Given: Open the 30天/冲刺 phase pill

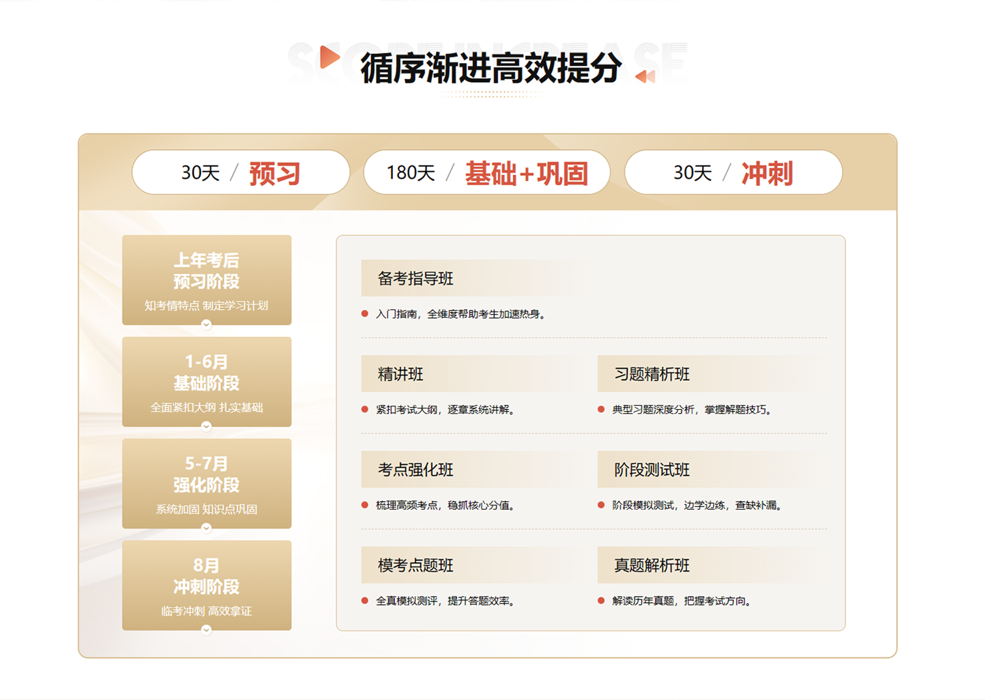Looking at the screenshot, I should pyautogui.click(x=733, y=172).
